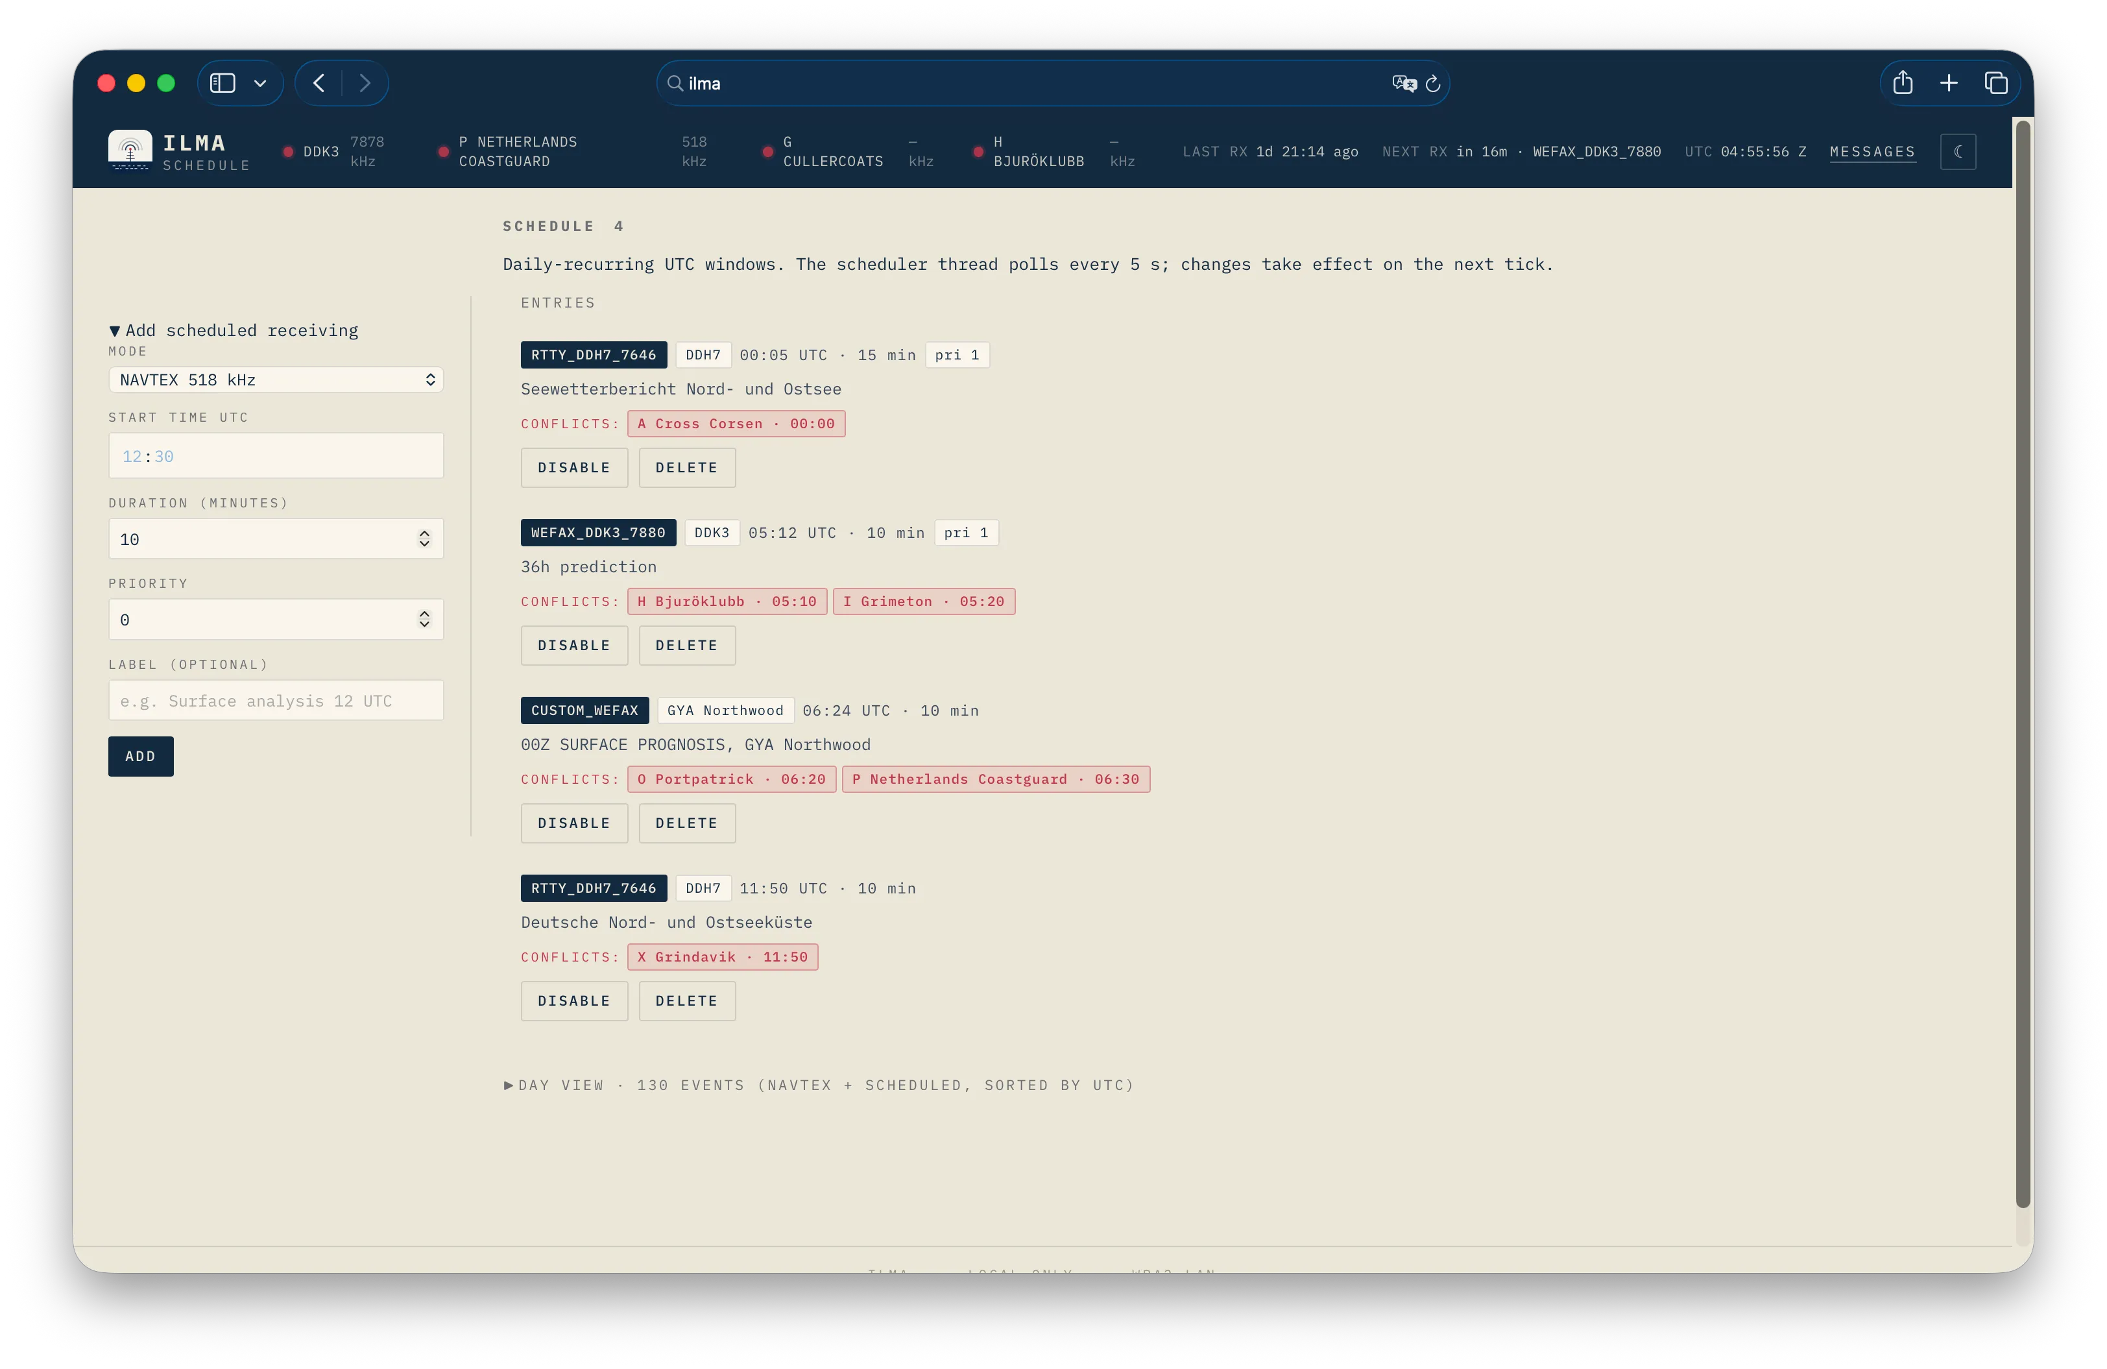The width and height of the screenshot is (2107, 1369).
Task: Toggle dark mode moon icon
Action: [x=1957, y=151]
